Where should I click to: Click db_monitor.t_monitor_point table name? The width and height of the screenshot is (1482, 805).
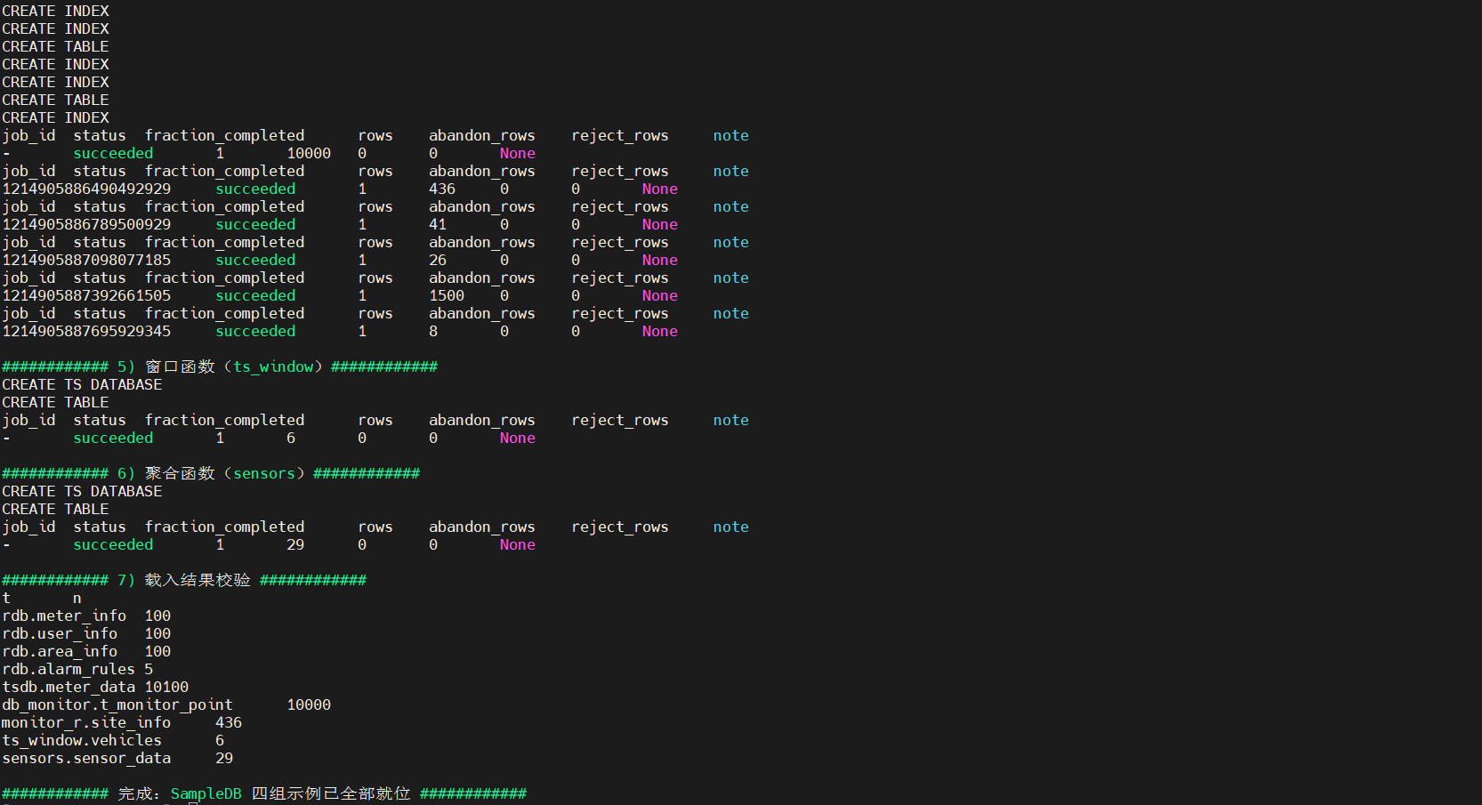[x=117, y=704]
